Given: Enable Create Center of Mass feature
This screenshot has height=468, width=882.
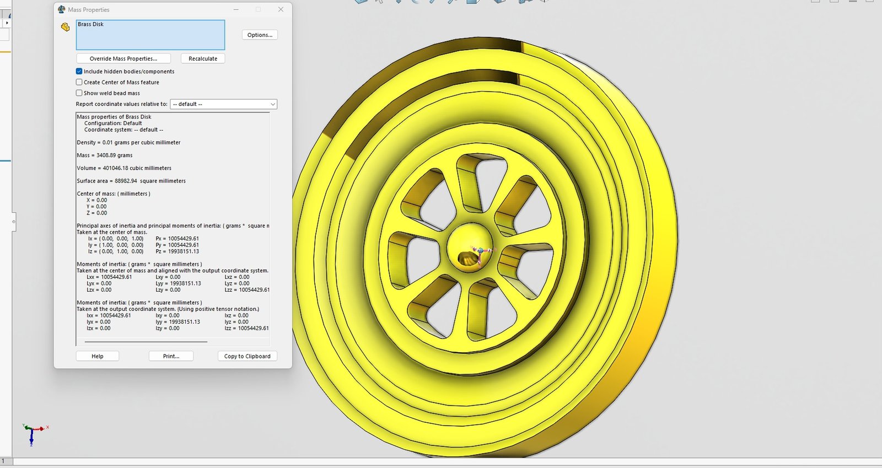Looking at the screenshot, I should tap(79, 82).
